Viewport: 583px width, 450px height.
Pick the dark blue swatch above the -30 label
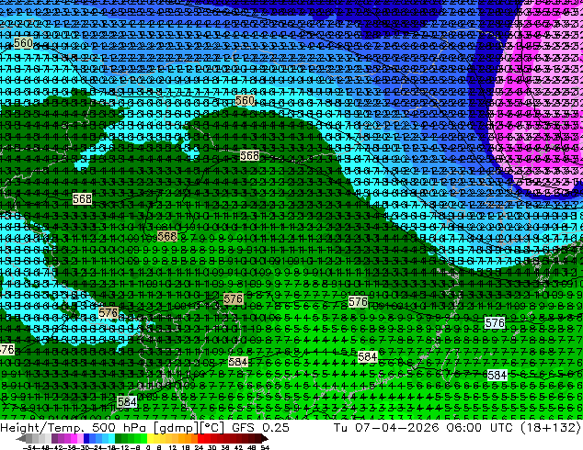86,439
